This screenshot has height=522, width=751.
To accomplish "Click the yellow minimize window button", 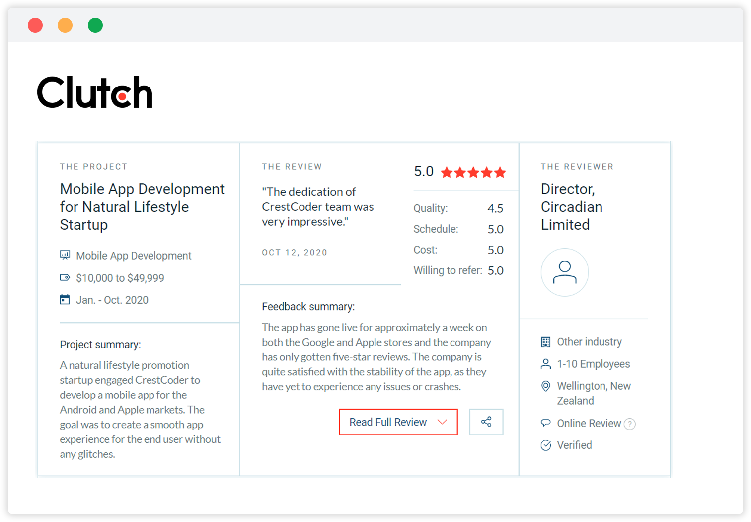I will tap(65, 25).
